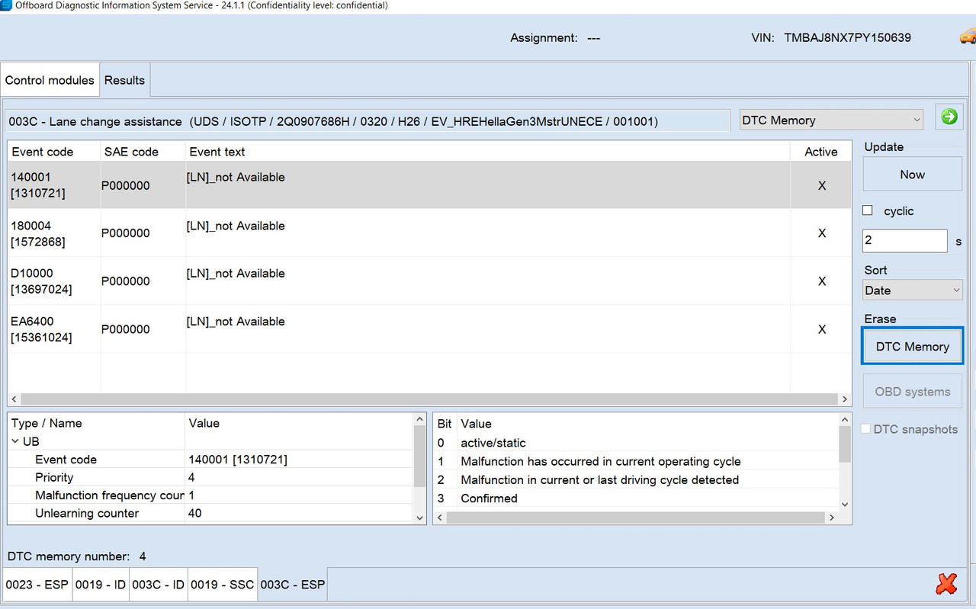976x609 pixels.
Task: Click the SAE code column header
Action: (x=143, y=152)
